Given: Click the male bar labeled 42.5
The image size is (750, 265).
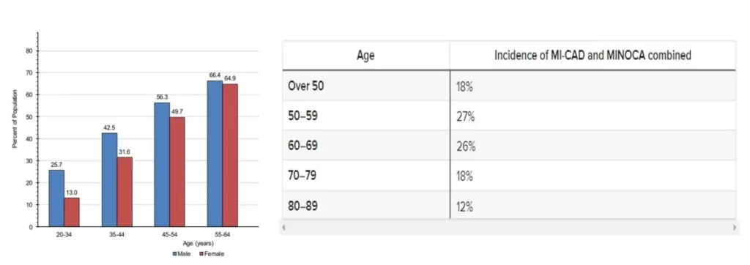Looking at the screenshot, I should click(x=110, y=180).
